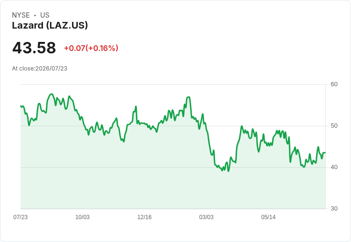351x242 pixels.
Task: Click the 40 price level axis label
Action: 334,167
